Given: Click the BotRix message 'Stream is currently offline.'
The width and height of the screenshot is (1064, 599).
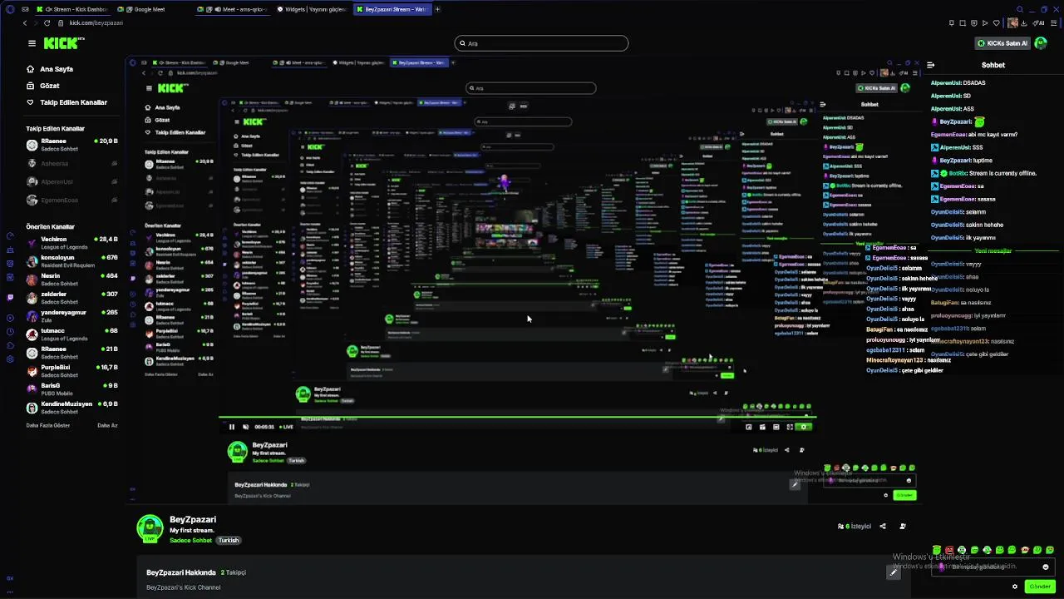Looking at the screenshot, I should (x=984, y=173).
